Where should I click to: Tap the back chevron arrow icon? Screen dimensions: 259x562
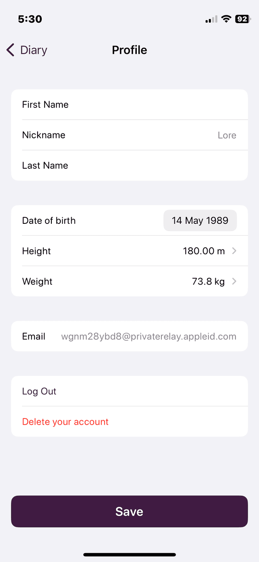click(11, 50)
